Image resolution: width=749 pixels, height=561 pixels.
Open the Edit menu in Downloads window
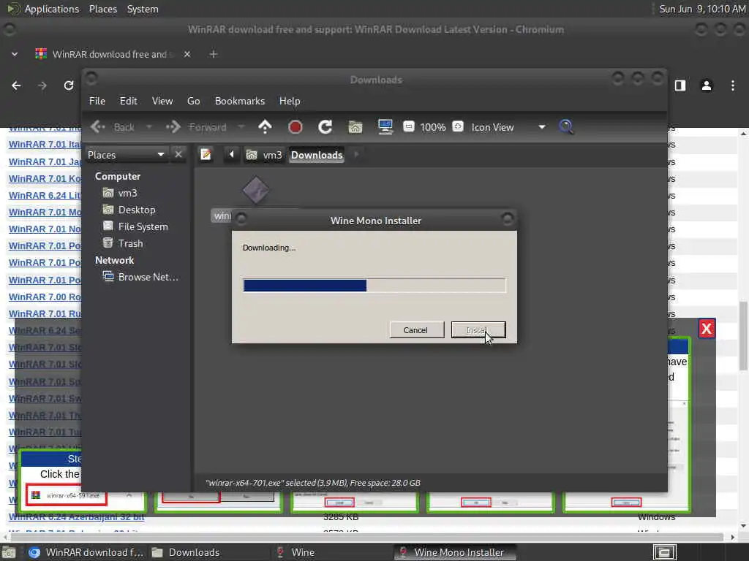(x=128, y=101)
